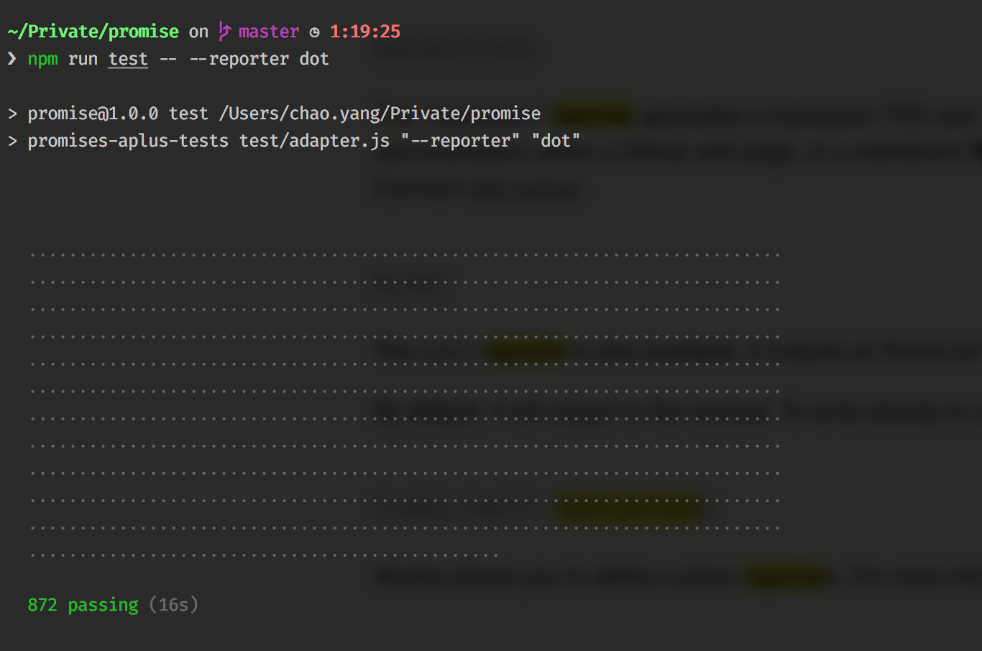Viewport: 982px width, 651px height.
Task: Click the quoted "dot" string
Action: click(556, 141)
